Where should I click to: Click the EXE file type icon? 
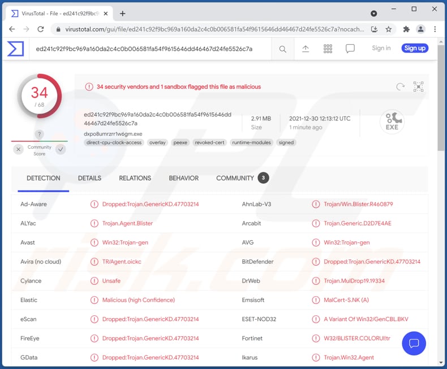[x=392, y=121]
